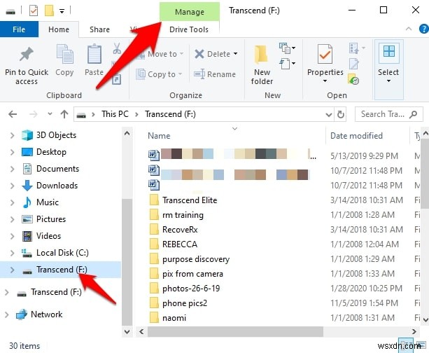Switch to the Drive Tools tab
Screen dimensions: 429x353
(x=189, y=29)
